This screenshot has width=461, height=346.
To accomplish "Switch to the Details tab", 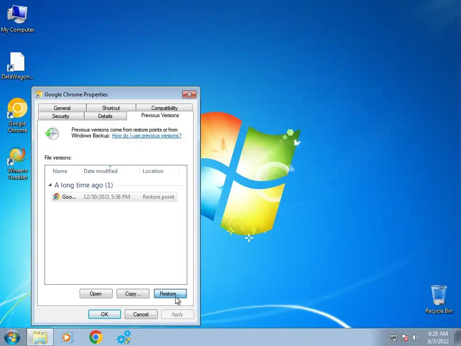I will coord(105,116).
